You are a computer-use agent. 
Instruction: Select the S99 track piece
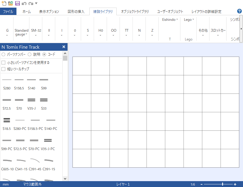[44, 84]
